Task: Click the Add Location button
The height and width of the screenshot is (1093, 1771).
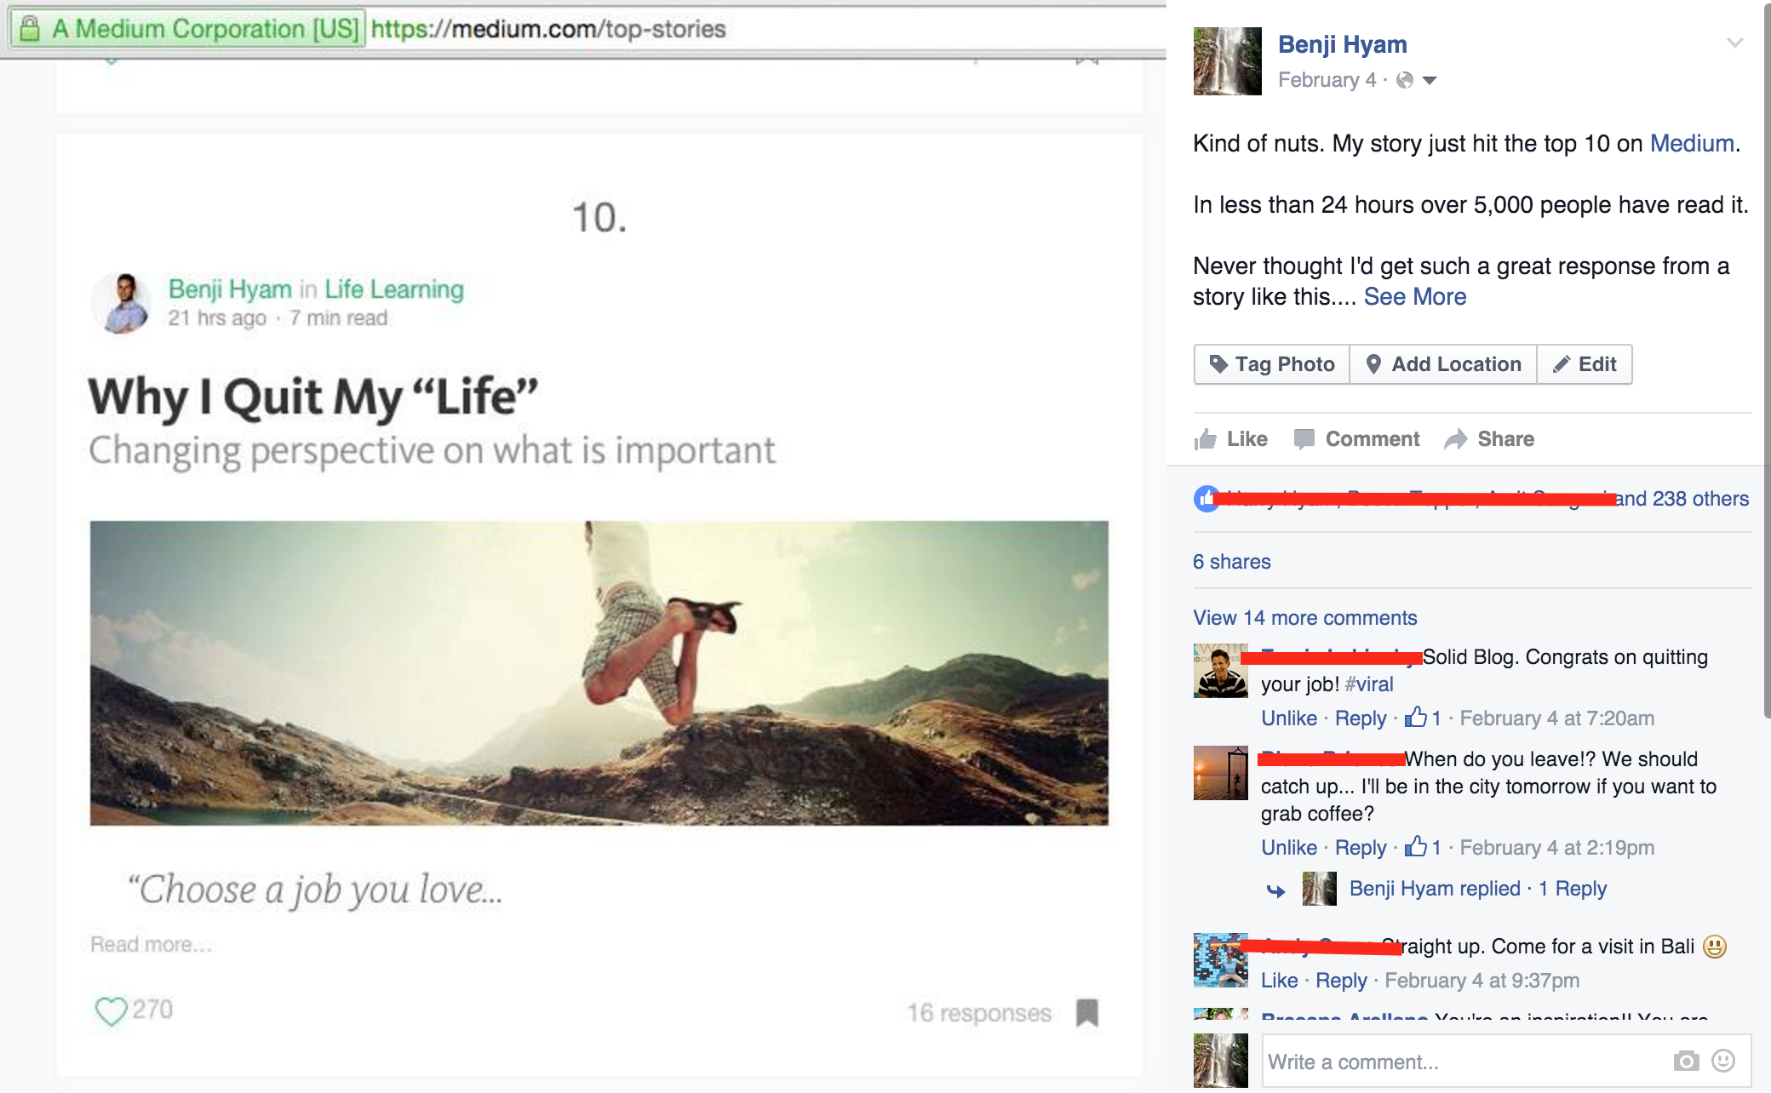Action: tap(1443, 364)
